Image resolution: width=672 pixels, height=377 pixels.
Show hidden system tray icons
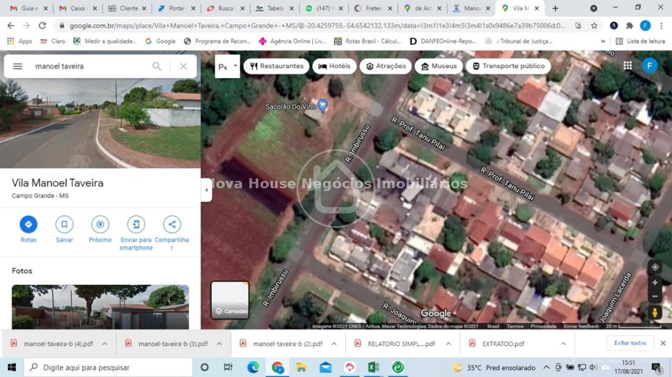pos(546,367)
